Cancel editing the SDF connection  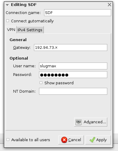71,140
